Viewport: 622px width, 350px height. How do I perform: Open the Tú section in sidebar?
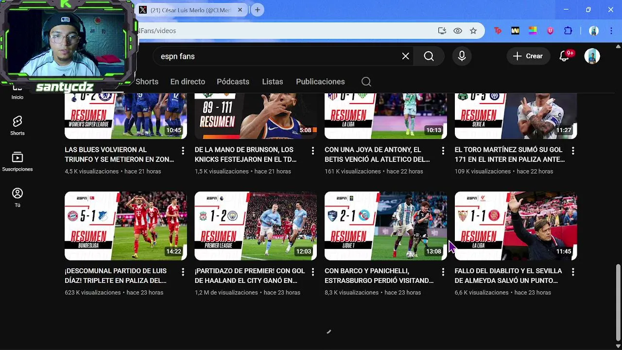pos(17,197)
